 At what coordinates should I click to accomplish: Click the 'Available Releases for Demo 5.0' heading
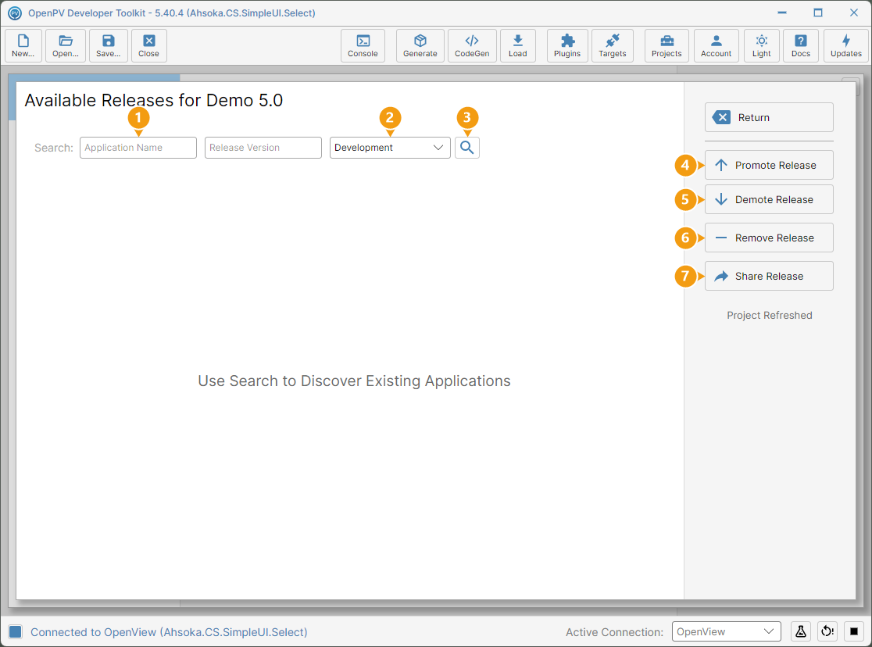[x=153, y=100]
